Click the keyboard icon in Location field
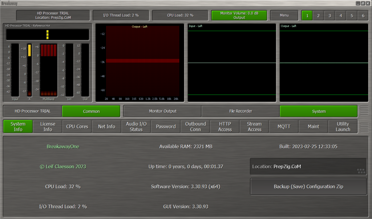The image size is (372, 219). pyautogui.click(x=361, y=171)
